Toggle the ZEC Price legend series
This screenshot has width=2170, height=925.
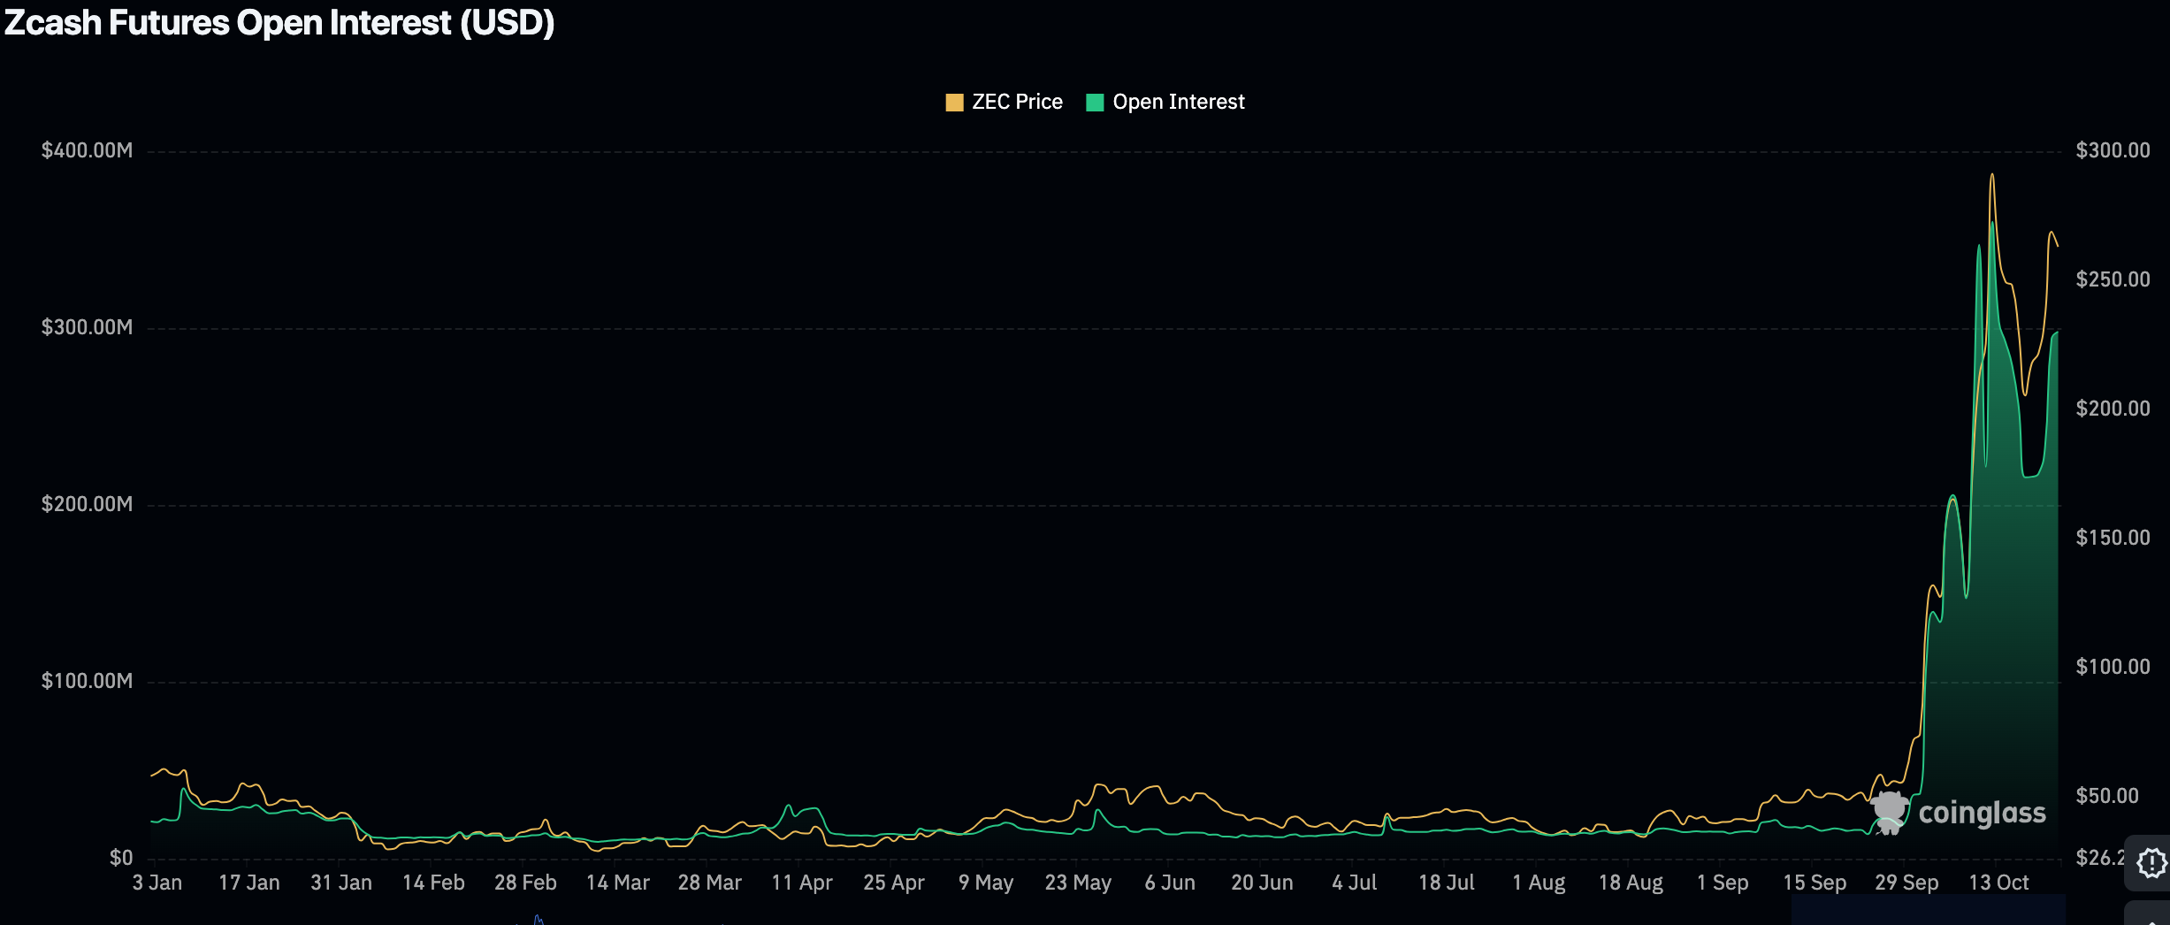pos(1016,103)
